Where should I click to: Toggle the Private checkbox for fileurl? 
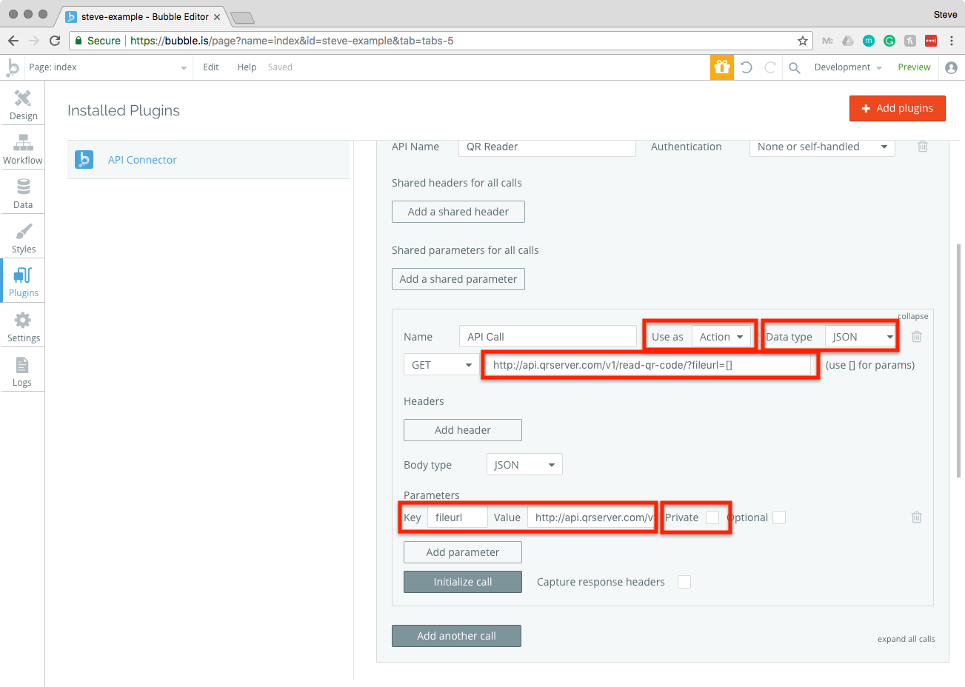click(712, 517)
